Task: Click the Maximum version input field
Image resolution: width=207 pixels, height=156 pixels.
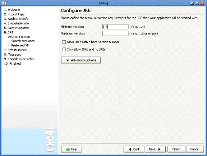Action: pos(115,33)
